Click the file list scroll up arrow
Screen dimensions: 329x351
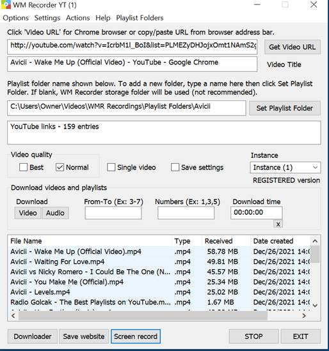[315, 241]
